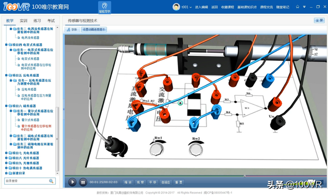Play the animation with the play button
328x195 pixels.
pos(72,182)
